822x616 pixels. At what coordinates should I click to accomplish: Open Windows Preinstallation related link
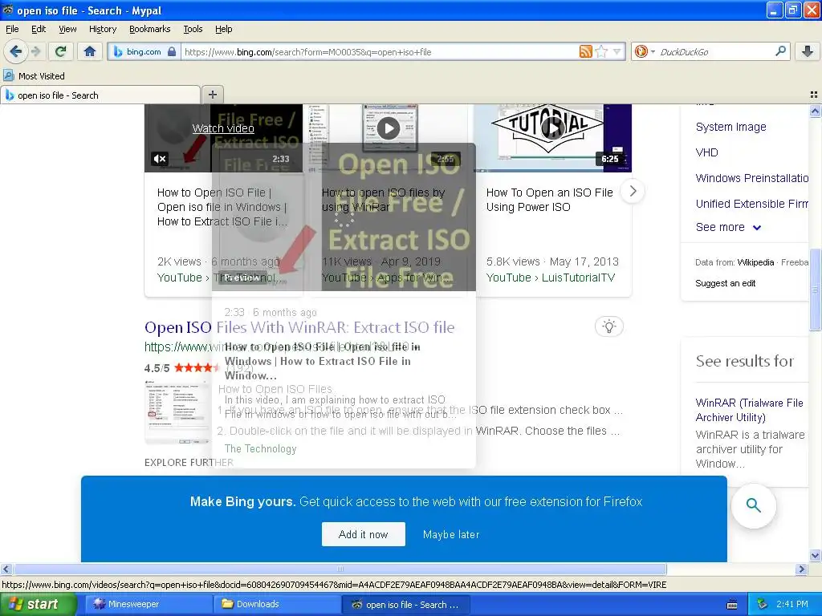point(751,178)
